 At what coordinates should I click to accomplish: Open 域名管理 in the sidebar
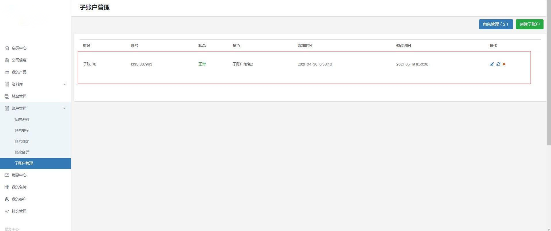click(19, 96)
